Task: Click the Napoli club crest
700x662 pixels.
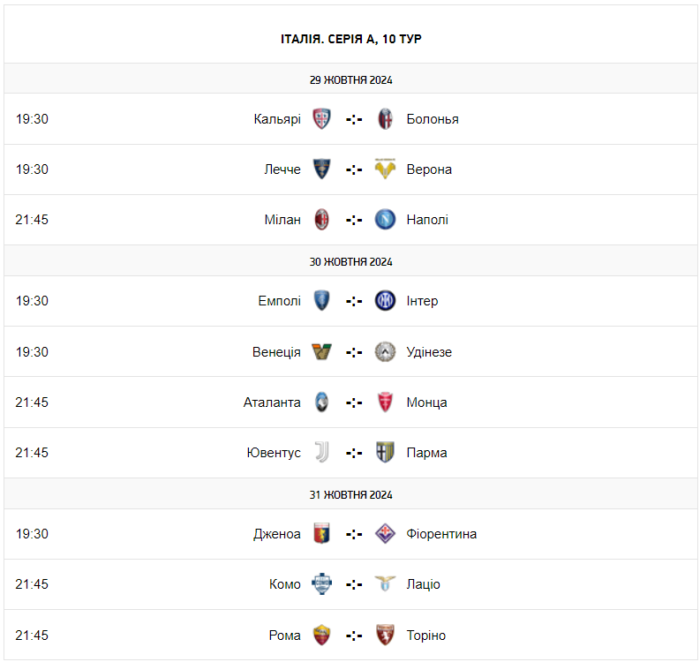Action: point(385,220)
